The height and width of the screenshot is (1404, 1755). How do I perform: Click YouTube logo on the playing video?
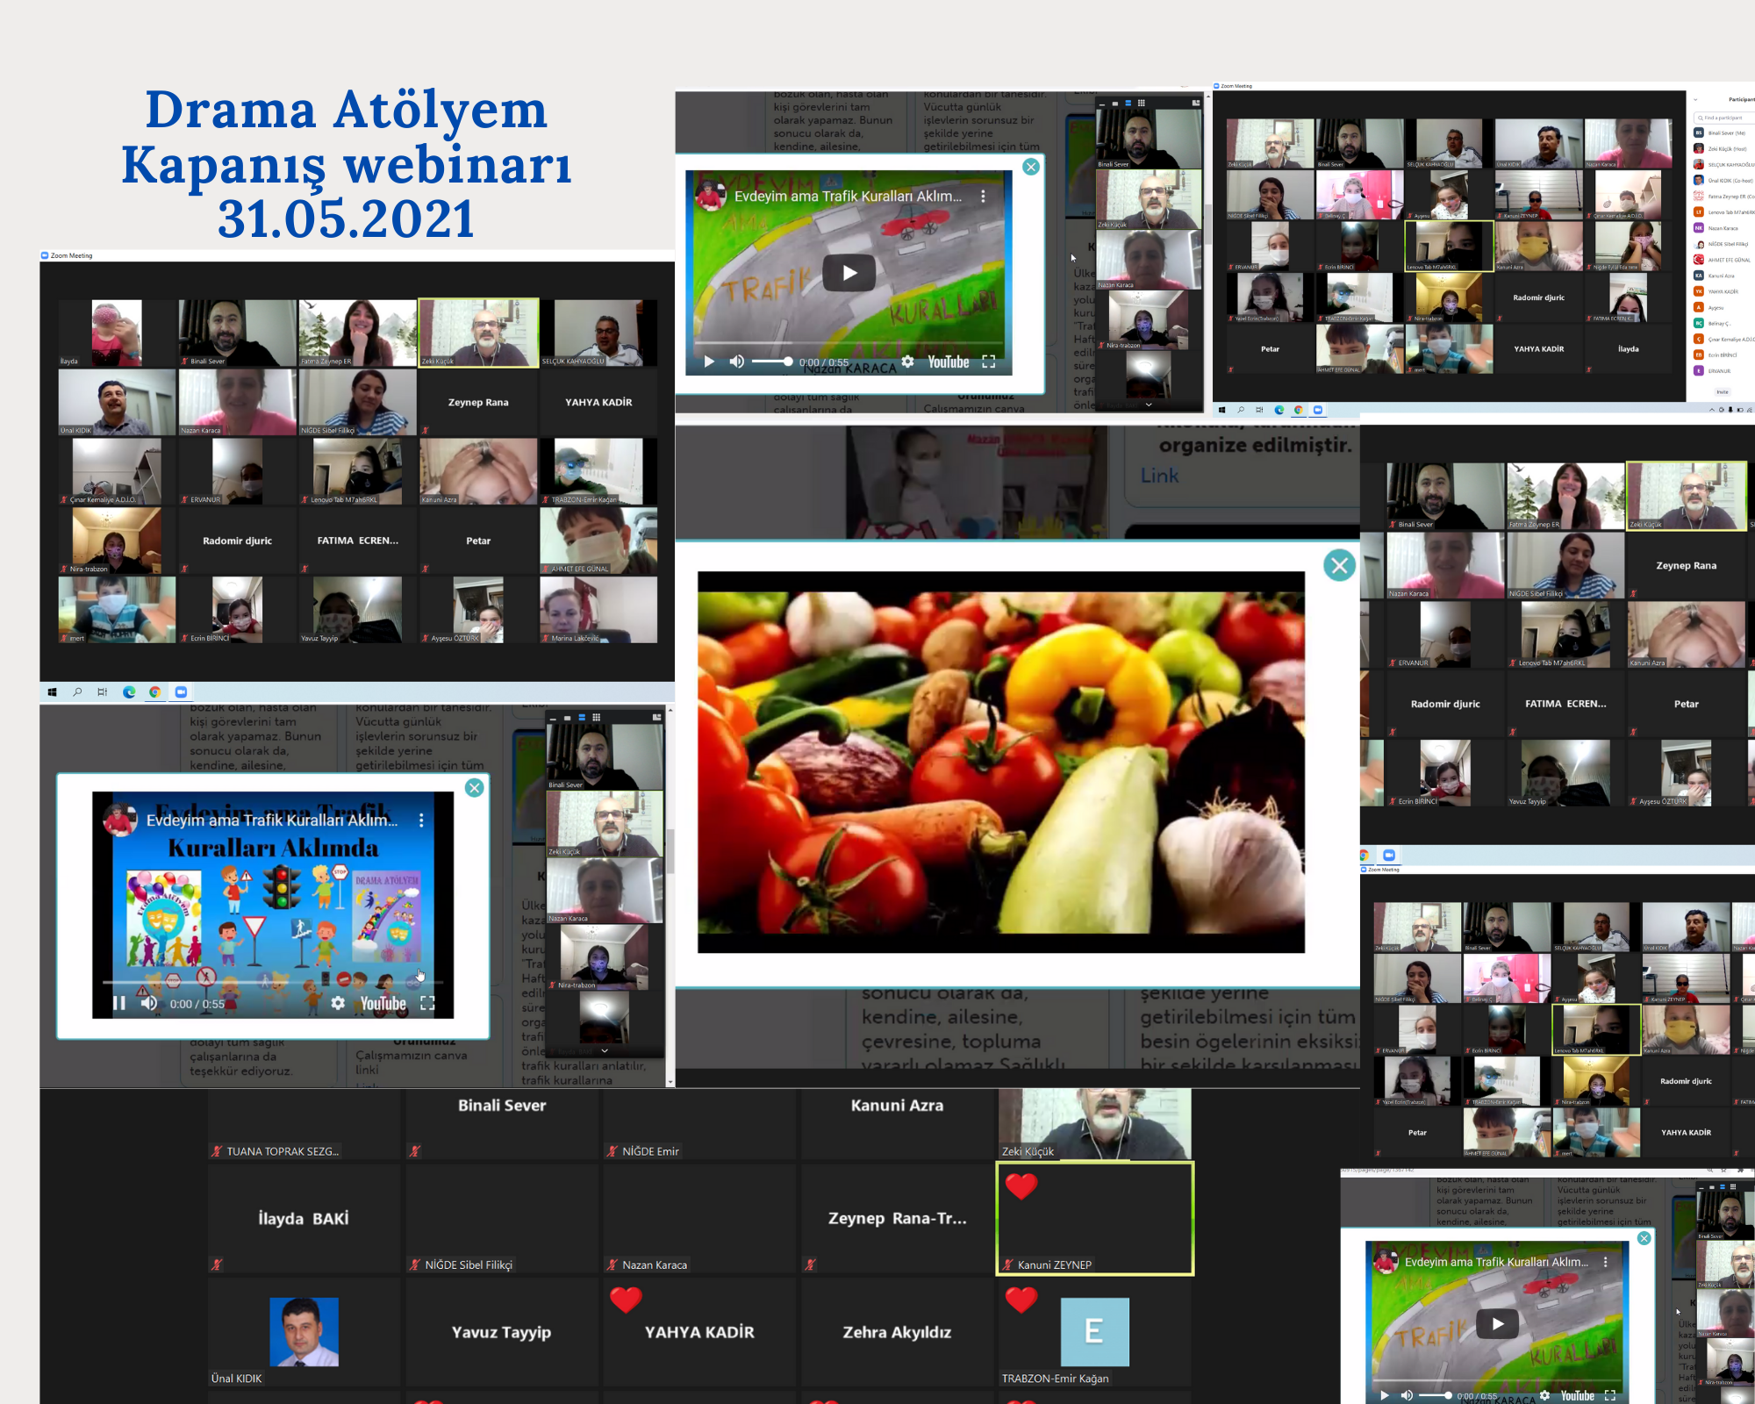(x=383, y=1003)
